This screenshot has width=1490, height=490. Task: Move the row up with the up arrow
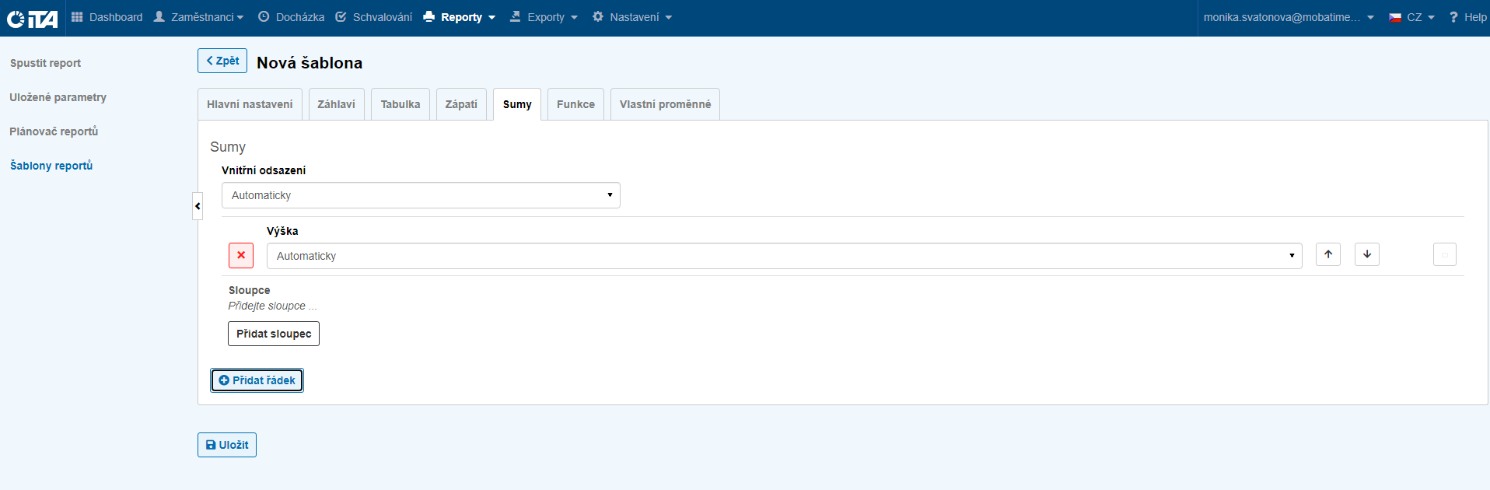(x=1327, y=254)
